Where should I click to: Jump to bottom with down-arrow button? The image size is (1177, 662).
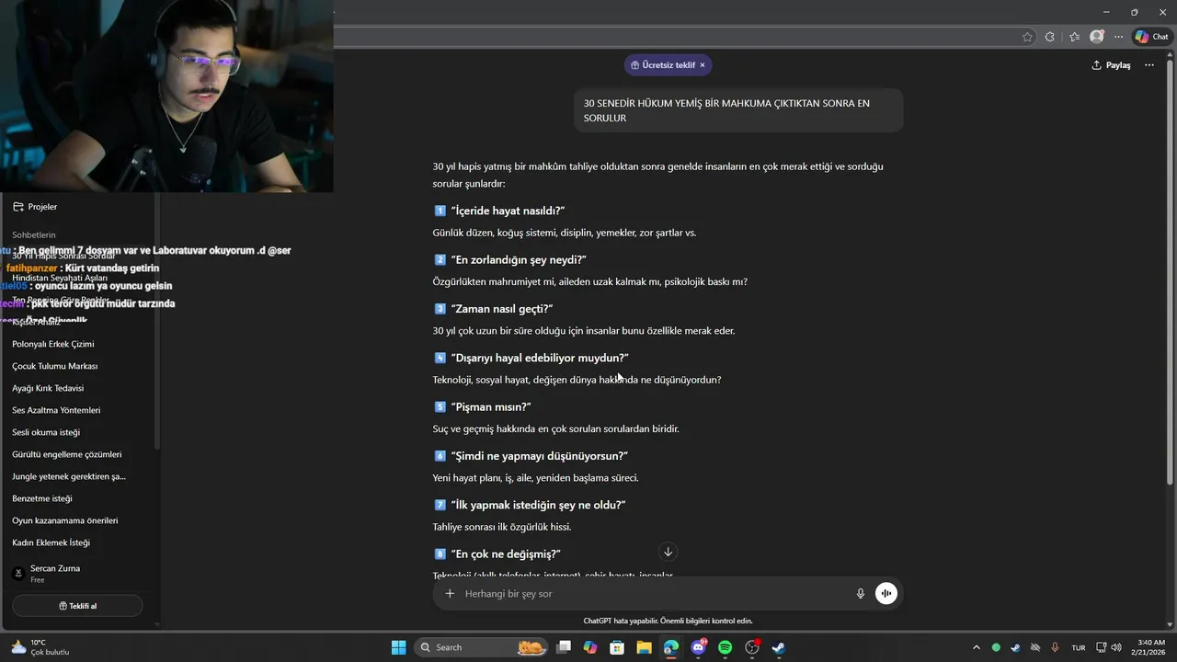[x=668, y=552]
